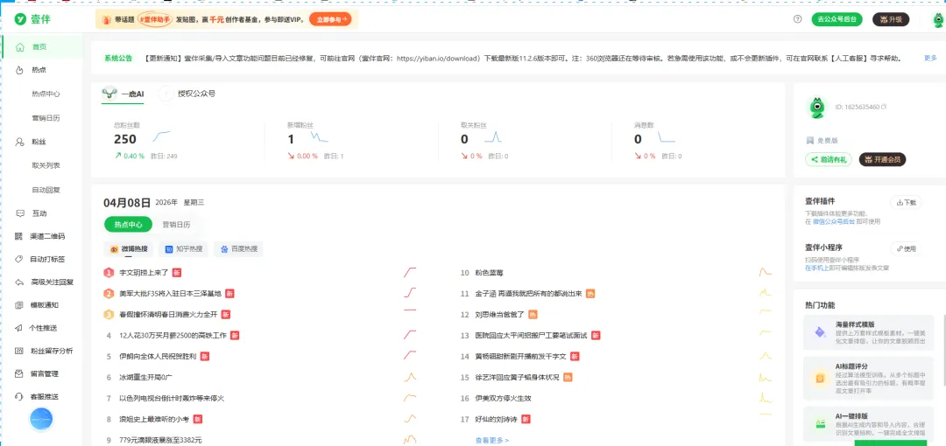Switch to 一鹿AI account tab
Viewport: 946px width, 446px height.
pos(124,94)
